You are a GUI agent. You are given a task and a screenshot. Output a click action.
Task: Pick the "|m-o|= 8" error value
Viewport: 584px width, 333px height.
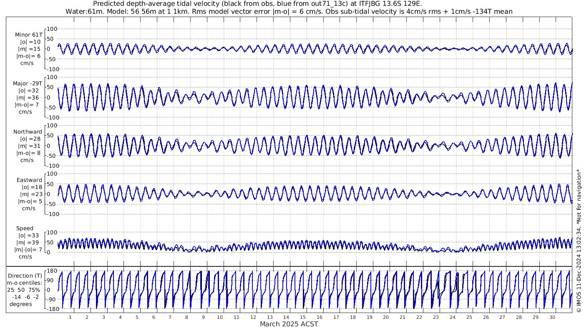(x=28, y=153)
